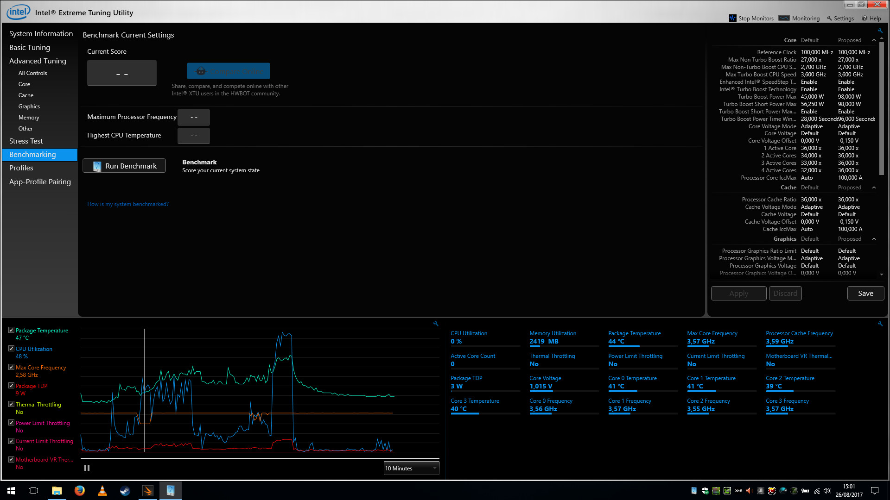The width and height of the screenshot is (890, 500).
Task: Click the disabled Compare Online button
Action: (229, 71)
